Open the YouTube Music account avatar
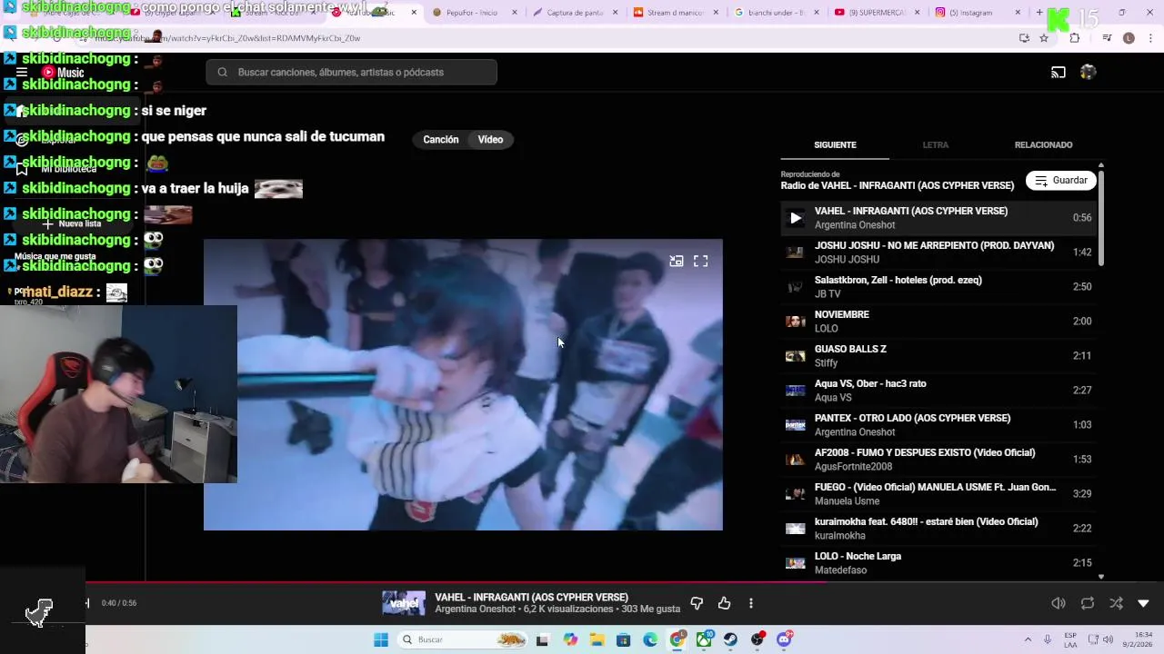 1088,73
